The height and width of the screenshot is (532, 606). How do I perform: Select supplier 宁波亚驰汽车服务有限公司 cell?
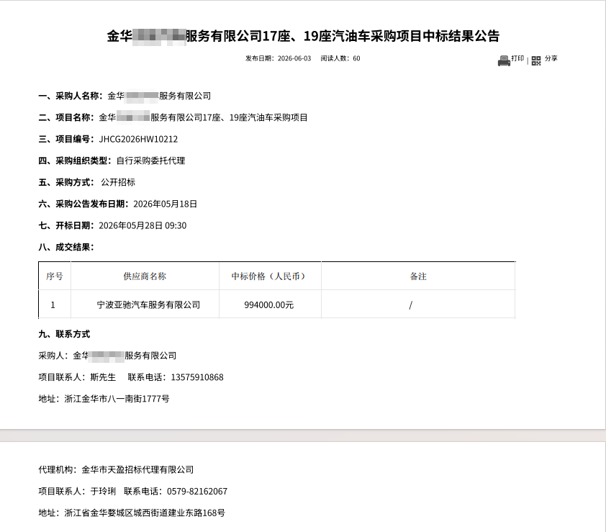[x=145, y=305]
